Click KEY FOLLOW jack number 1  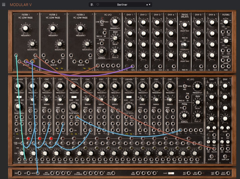pyautogui.click(x=52, y=173)
